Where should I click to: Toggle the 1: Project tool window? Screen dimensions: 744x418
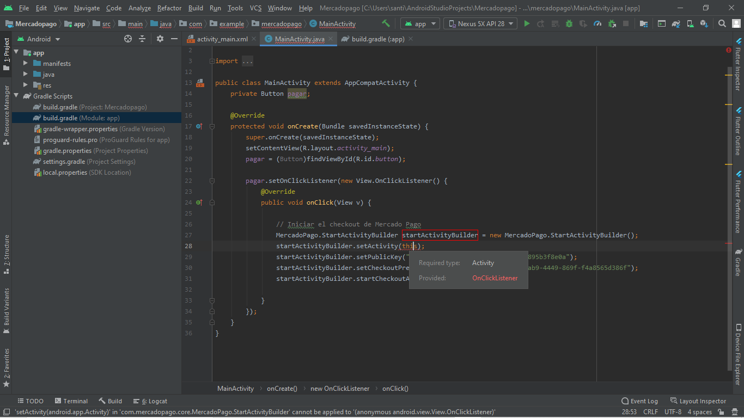(6, 54)
